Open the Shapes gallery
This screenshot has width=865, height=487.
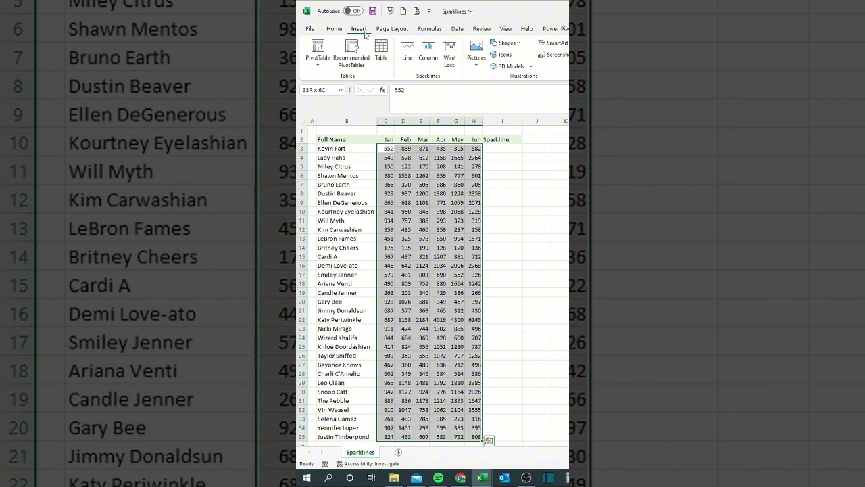point(505,43)
